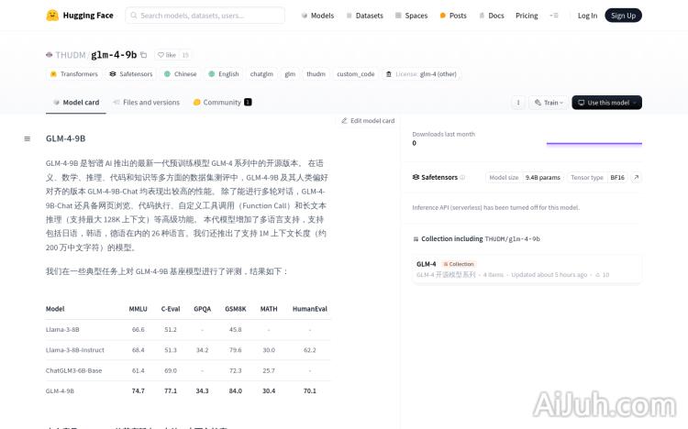
Task: Switch to Files and versions tab
Action: [x=146, y=103]
